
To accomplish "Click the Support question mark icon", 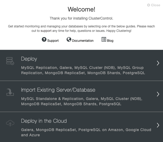I will pos(44,39).
